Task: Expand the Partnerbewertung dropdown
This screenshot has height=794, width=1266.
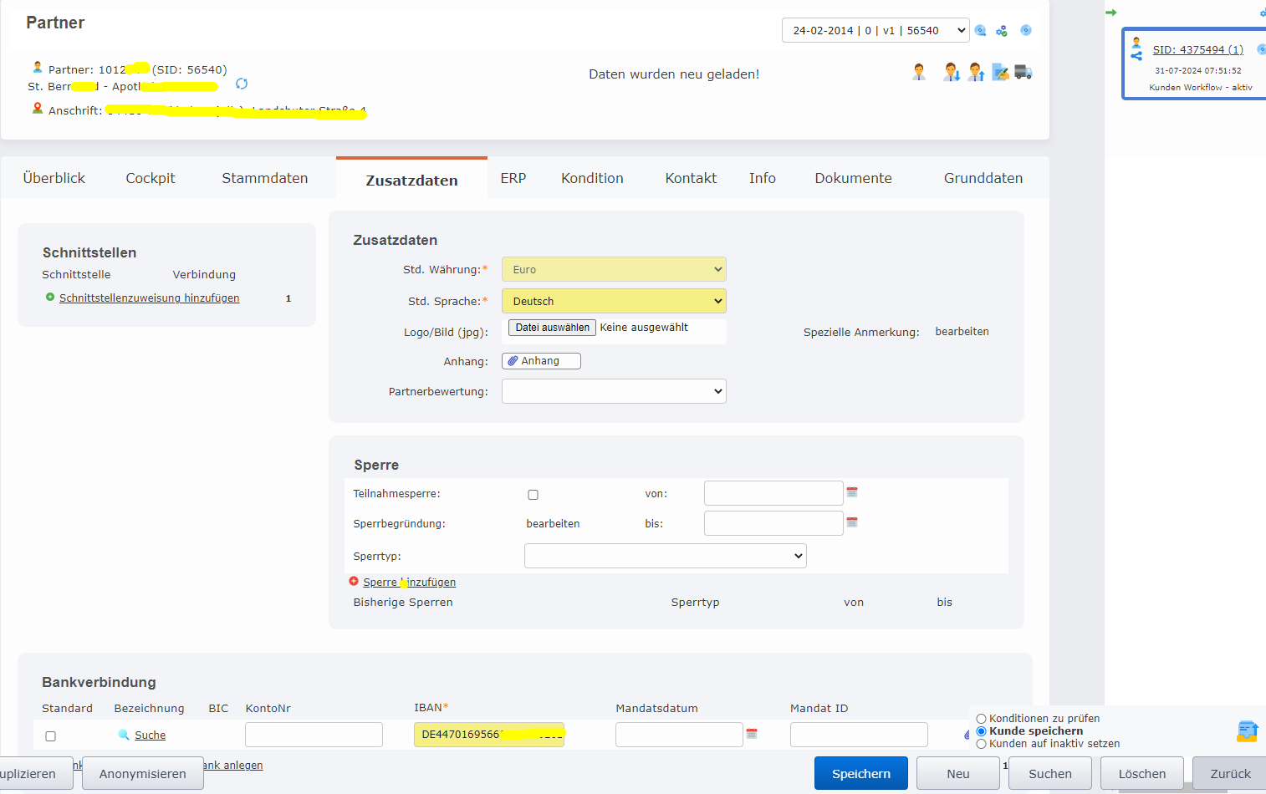Action: (x=614, y=391)
